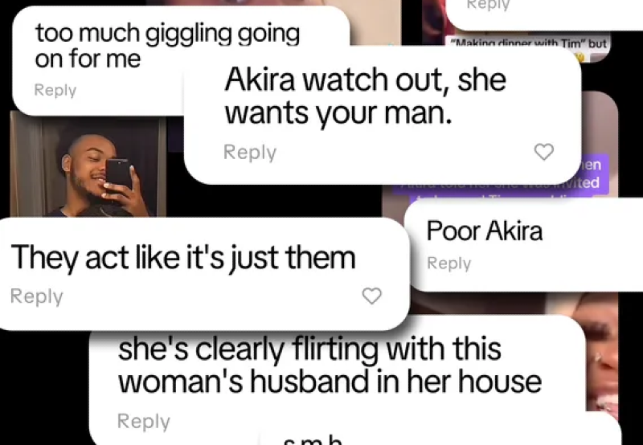Reply to "Akira watch out, she wants your man"

coord(250,153)
